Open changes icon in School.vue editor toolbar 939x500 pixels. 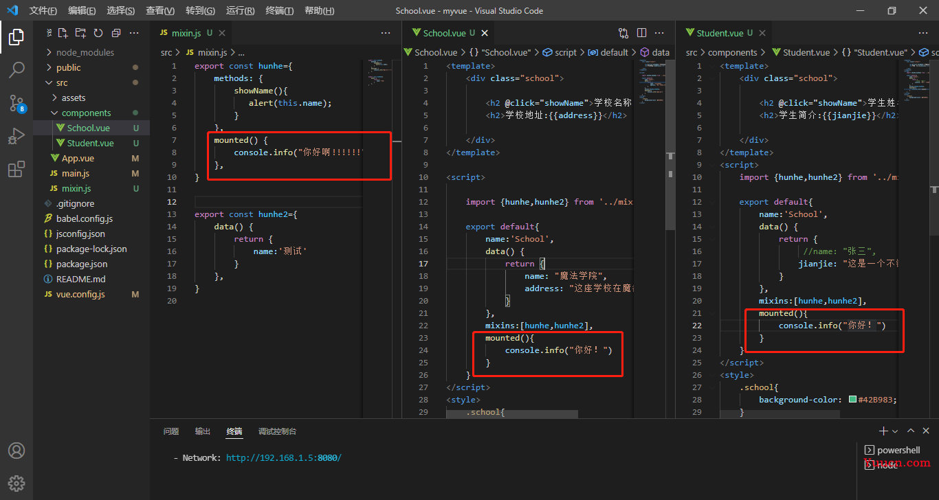(623, 33)
